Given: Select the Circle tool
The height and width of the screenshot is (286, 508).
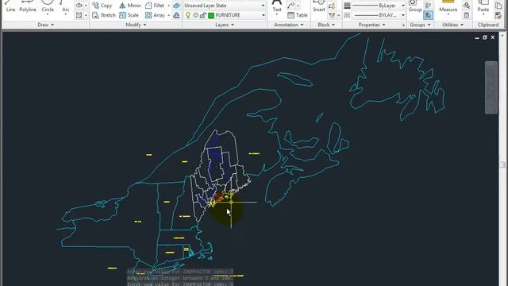Looking at the screenshot, I should (48, 6).
